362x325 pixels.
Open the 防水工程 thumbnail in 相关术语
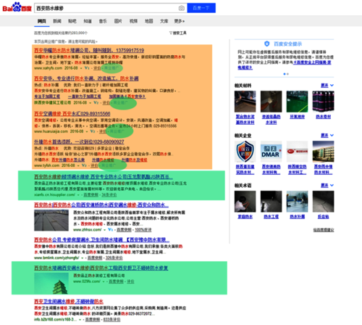271,202
